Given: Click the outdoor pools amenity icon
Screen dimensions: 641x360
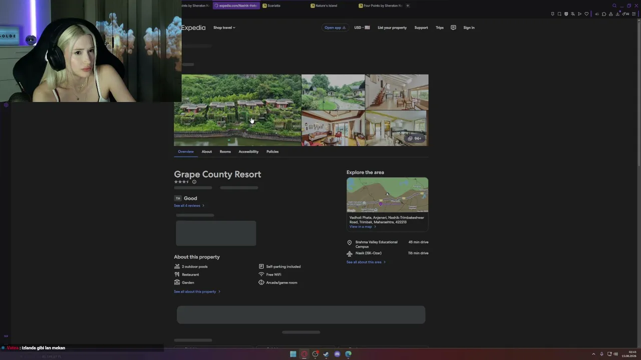Looking at the screenshot, I should [177, 266].
